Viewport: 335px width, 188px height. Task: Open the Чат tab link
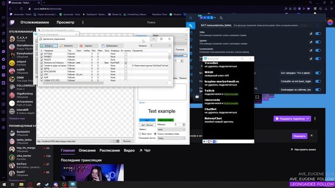coord(145,150)
